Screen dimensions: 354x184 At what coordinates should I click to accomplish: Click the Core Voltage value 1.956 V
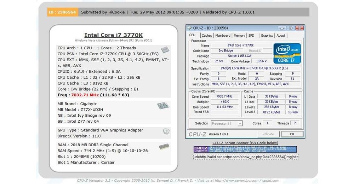[262, 61]
